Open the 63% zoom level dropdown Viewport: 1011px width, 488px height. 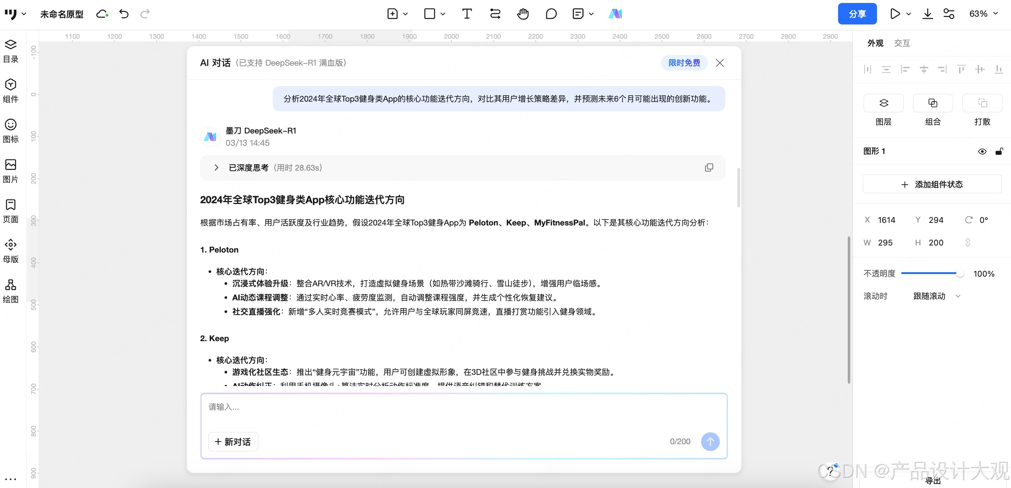[983, 14]
